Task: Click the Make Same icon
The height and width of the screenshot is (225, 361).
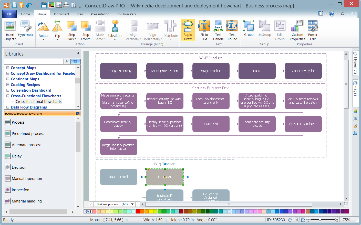Action: click(x=100, y=26)
